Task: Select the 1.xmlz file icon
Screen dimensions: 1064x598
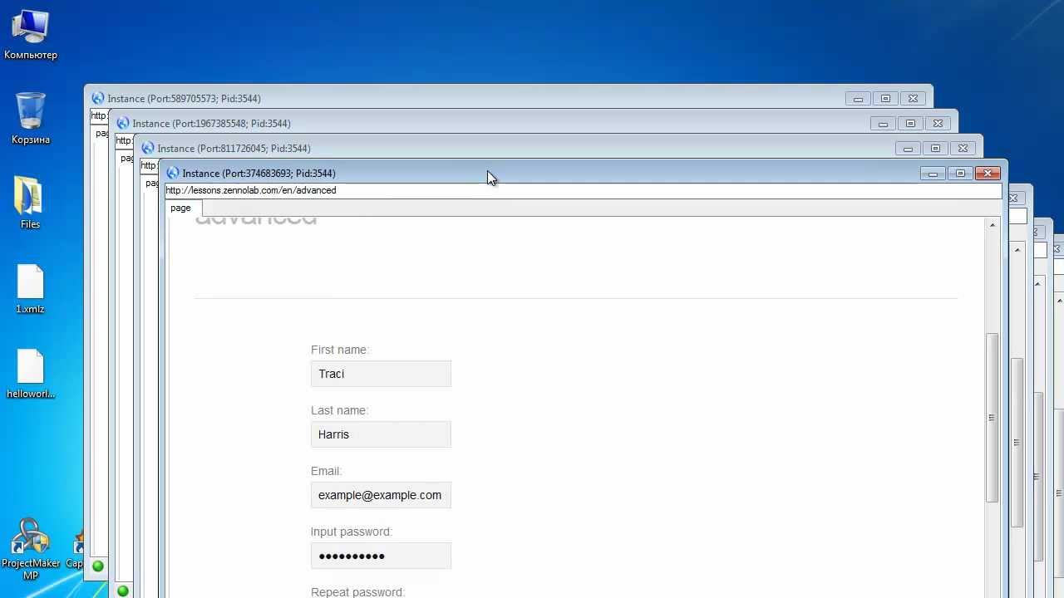Action: [x=30, y=289]
